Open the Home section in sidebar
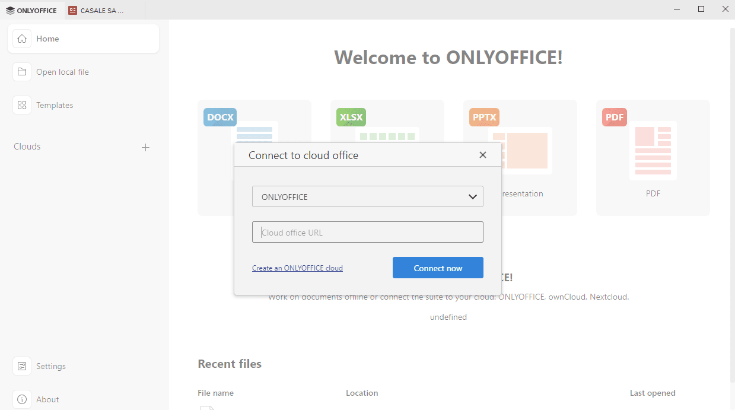Screen dimensions: 735x410 (x=84, y=39)
